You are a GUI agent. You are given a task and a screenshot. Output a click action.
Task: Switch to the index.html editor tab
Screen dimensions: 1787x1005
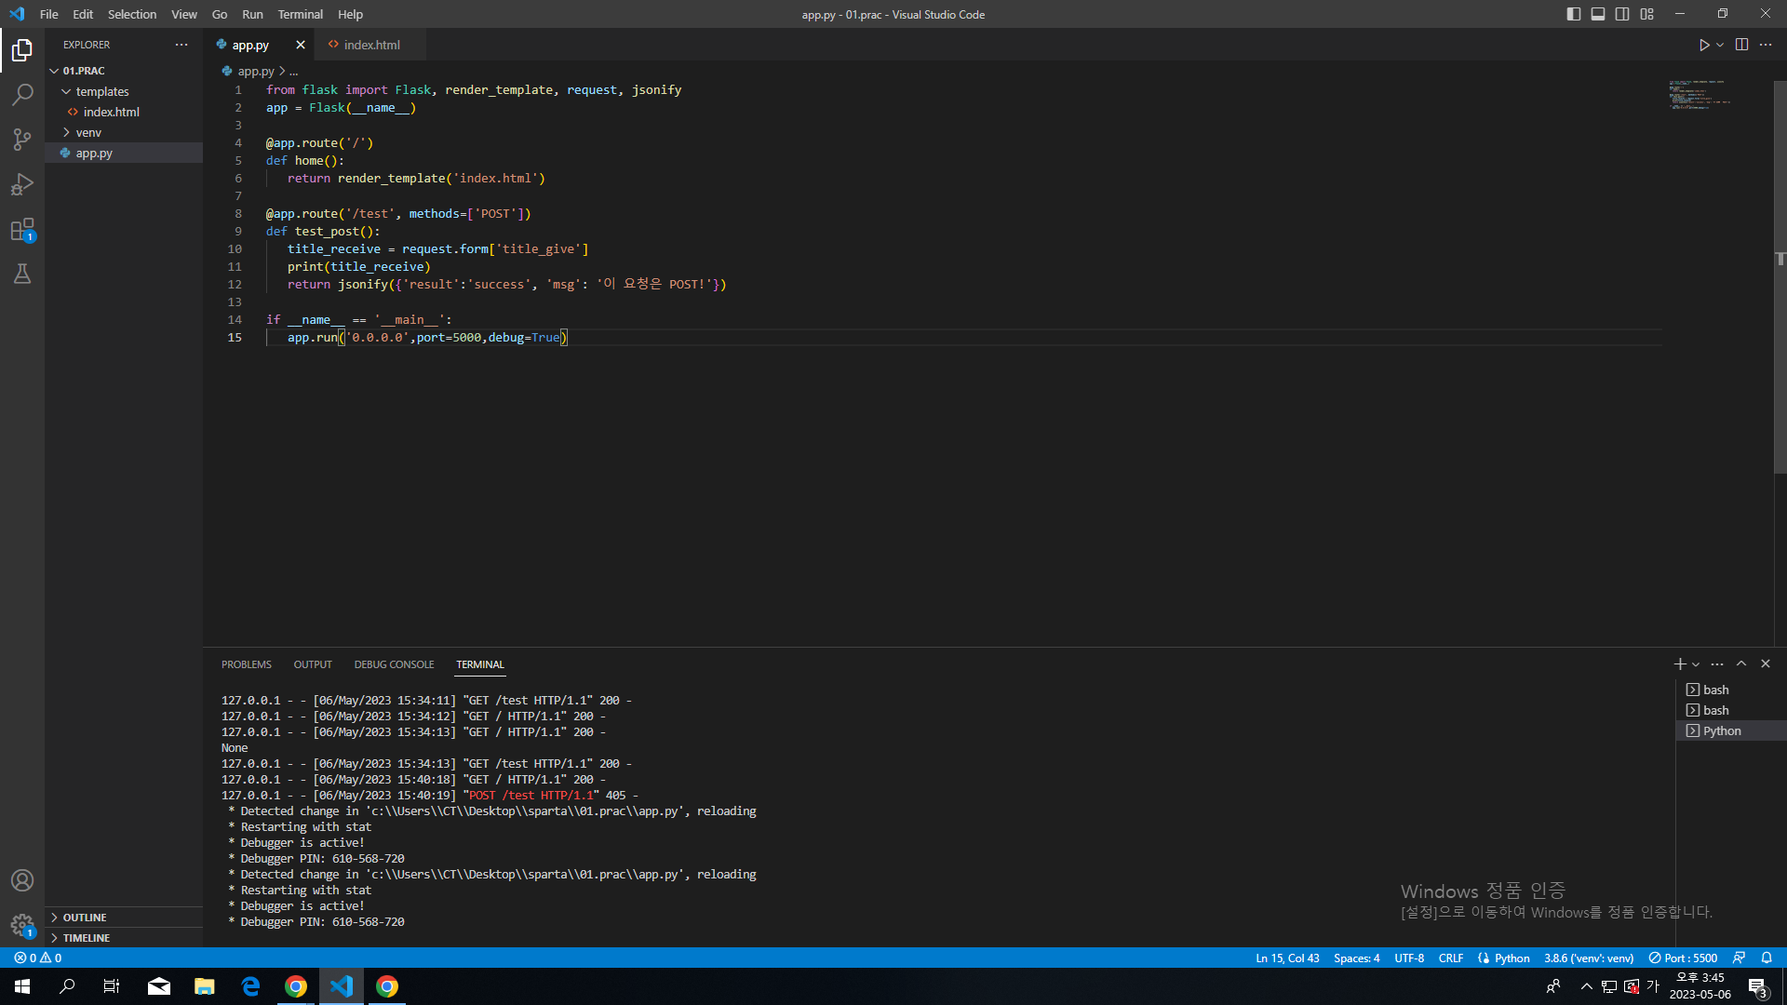[x=370, y=45]
